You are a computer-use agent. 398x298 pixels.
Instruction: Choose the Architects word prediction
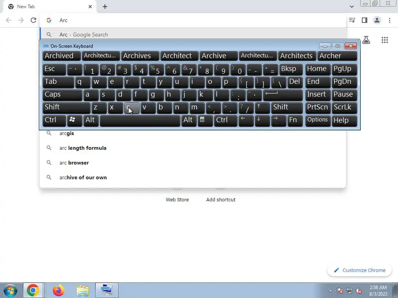(297, 56)
